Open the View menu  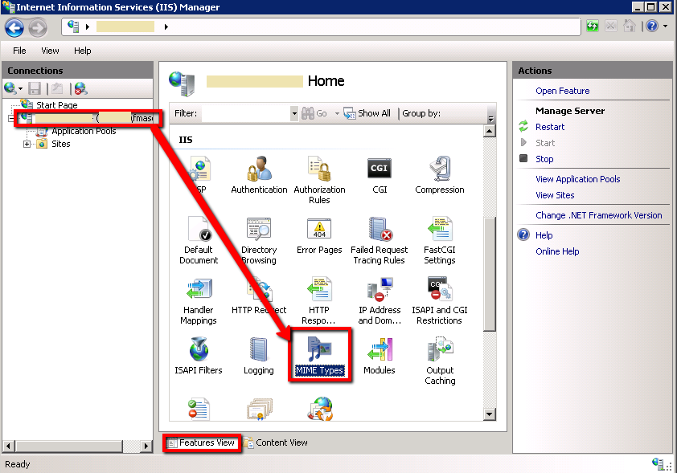pyautogui.click(x=50, y=51)
